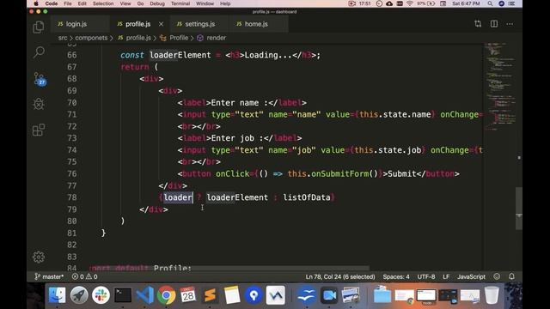The height and width of the screenshot is (309, 550).
Task: Open the Manage gear in activity bar
Action: pyautogui.click(x=39, y=257)
